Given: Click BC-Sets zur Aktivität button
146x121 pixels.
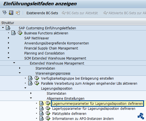Looking at the screenshot, I should coord(80,13).
